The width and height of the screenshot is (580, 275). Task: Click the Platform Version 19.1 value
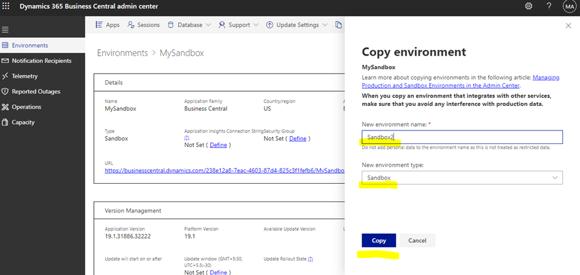coord(190,236)
